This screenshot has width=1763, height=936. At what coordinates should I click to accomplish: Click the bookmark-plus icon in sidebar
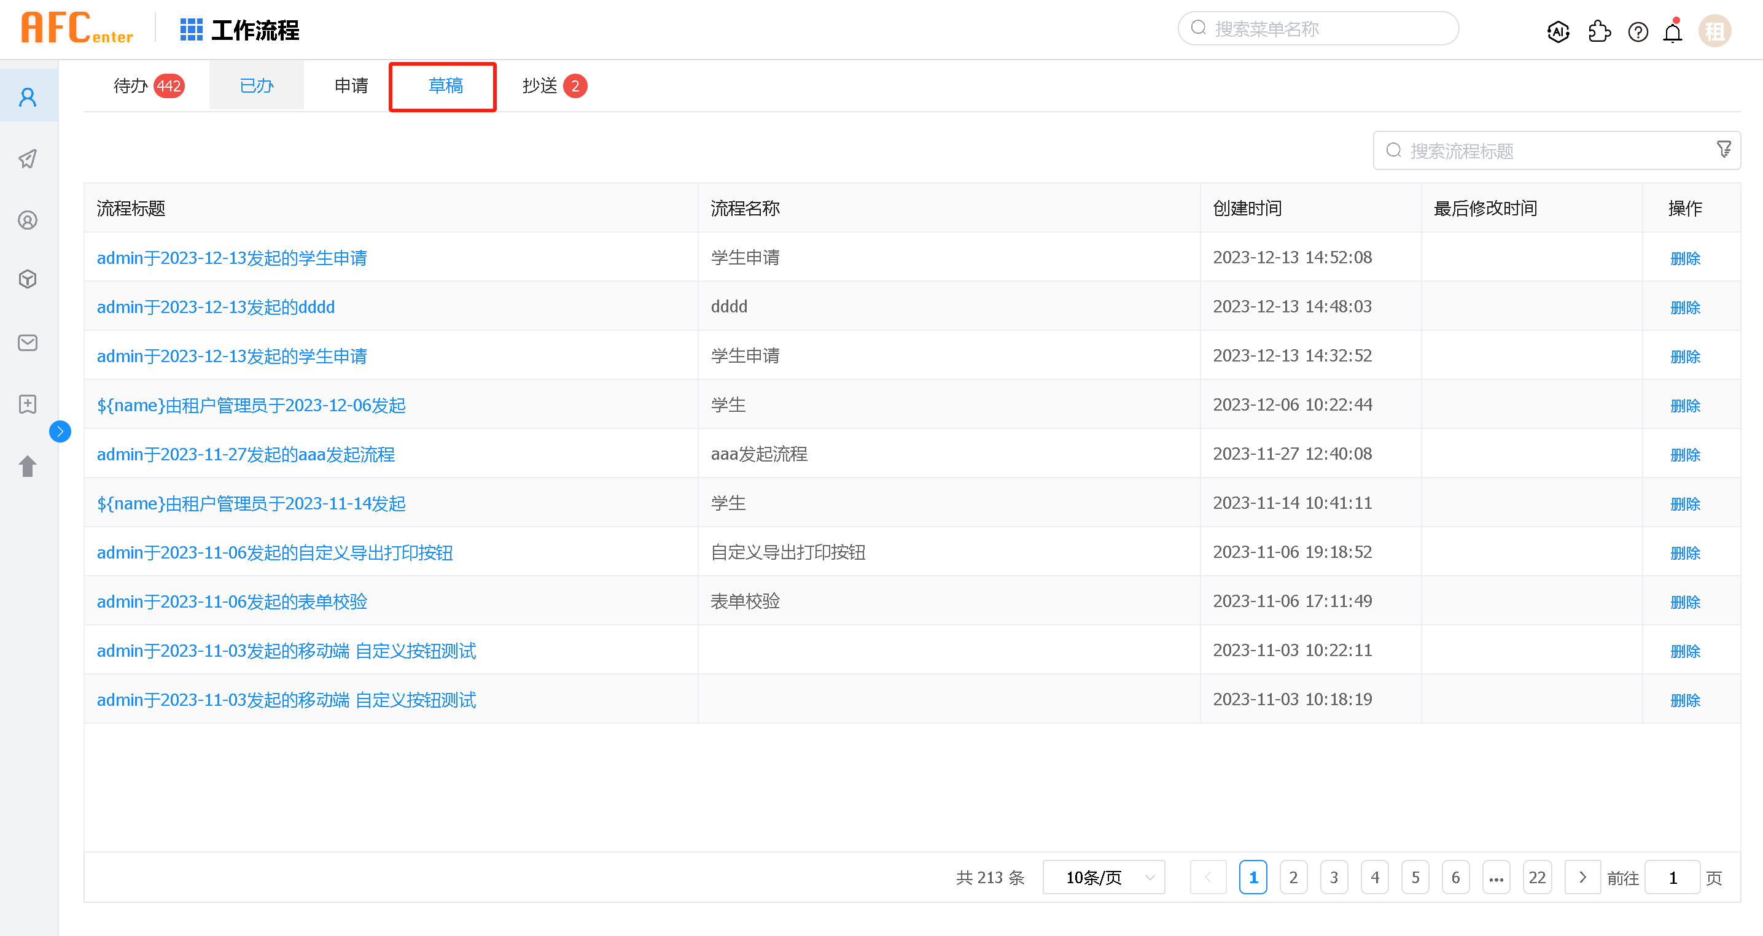click(28, 404)
